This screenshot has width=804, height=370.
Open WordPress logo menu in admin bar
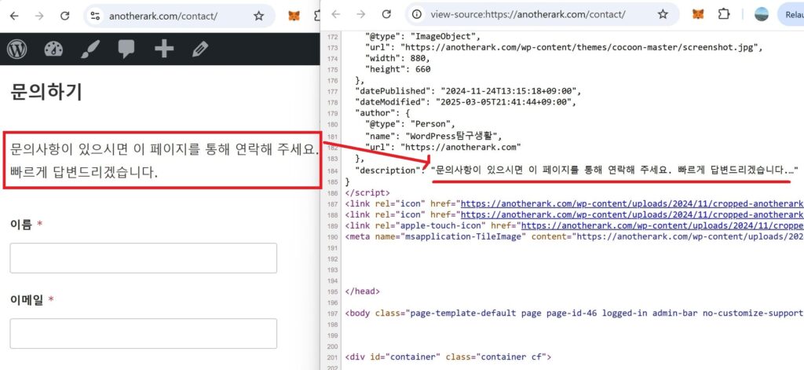[17, 49]
